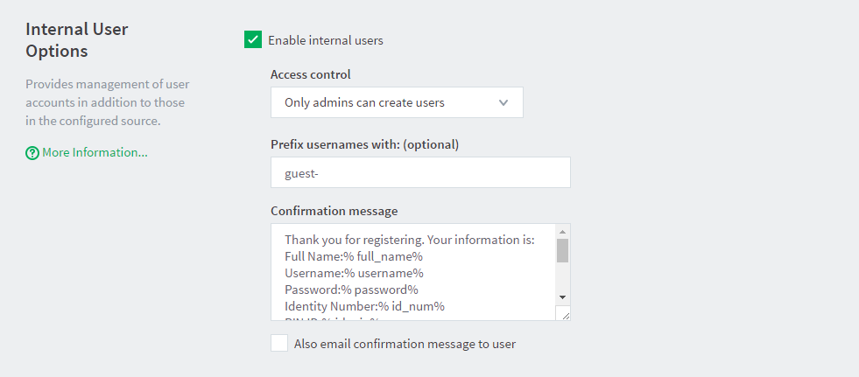The width and height of the screenshot is (859, 377).
Task: Open the More Information link
Action: tap(95, 153)
